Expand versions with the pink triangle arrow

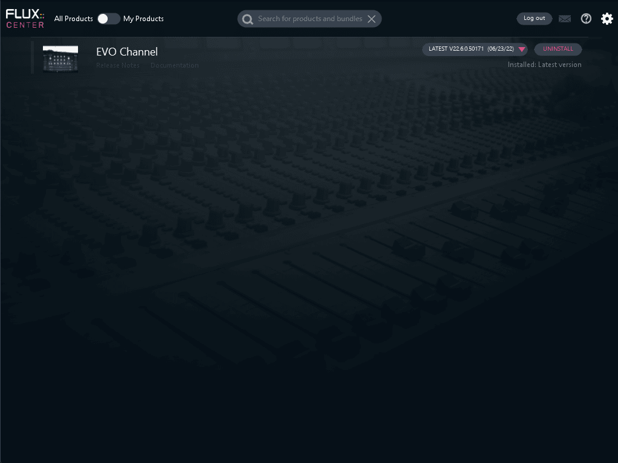coord(522,49)
